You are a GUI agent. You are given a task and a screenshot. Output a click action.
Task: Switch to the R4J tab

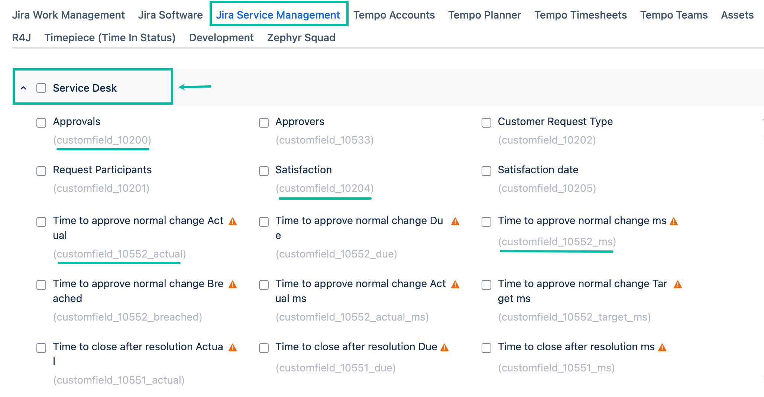click(22, 37)
